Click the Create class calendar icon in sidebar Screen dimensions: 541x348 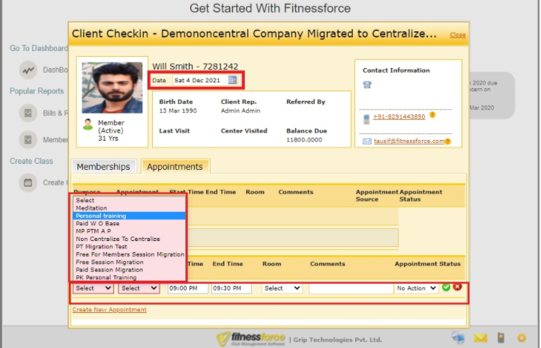28,183
